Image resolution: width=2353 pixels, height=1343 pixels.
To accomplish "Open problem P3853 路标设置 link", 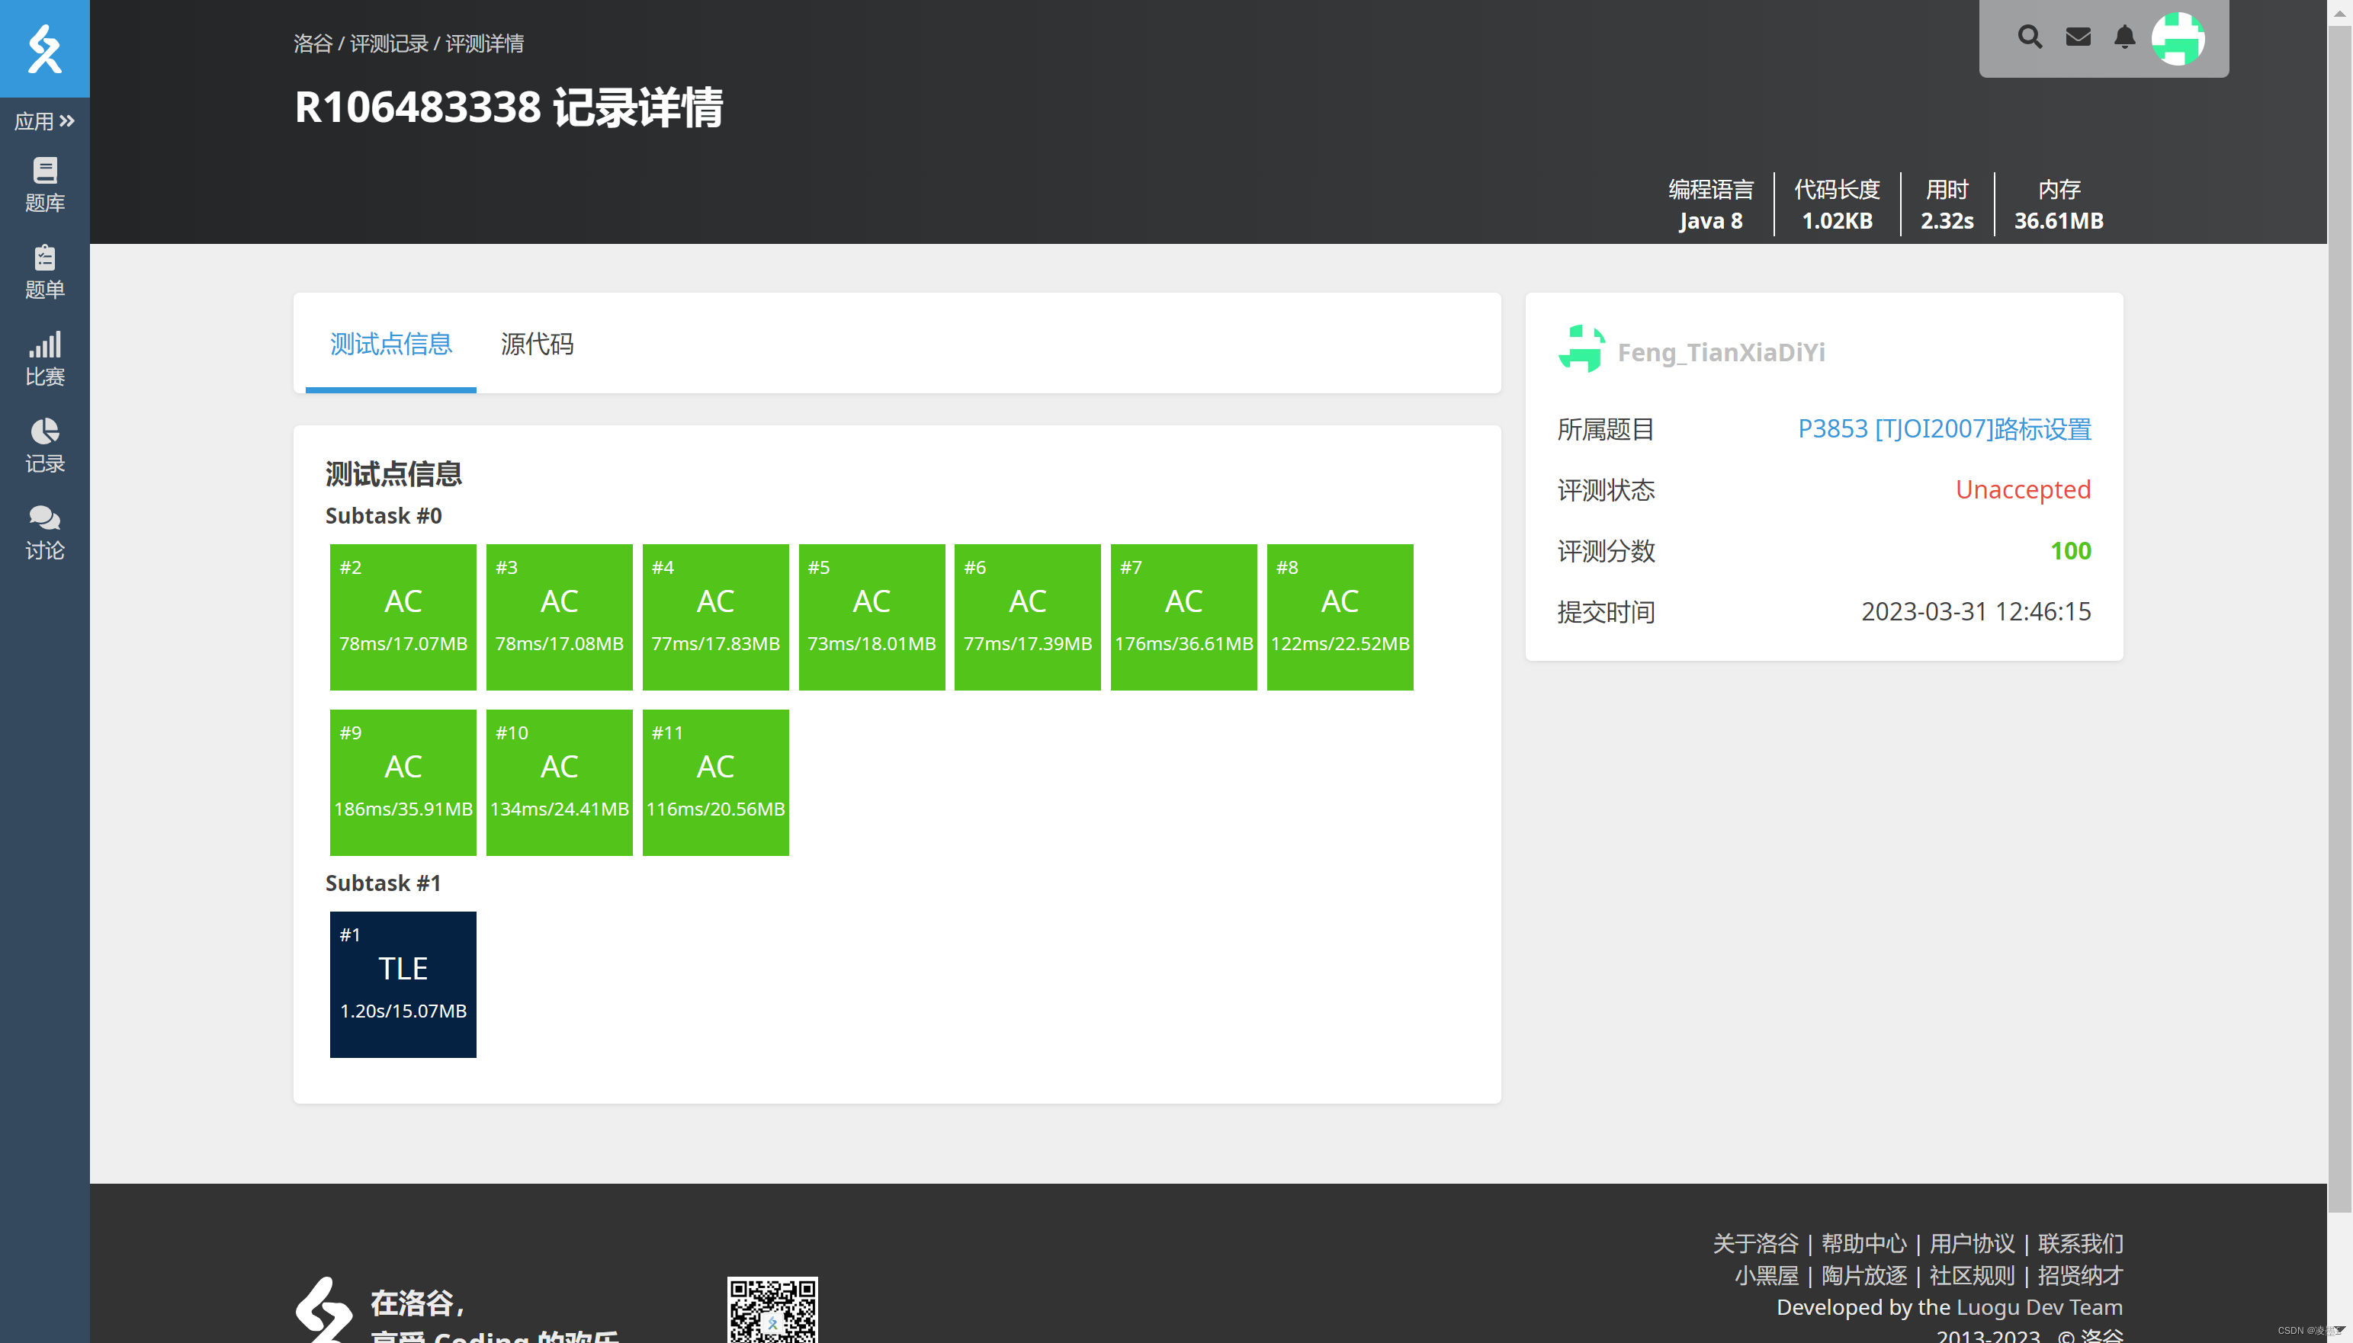I will tap(1944, 429).
